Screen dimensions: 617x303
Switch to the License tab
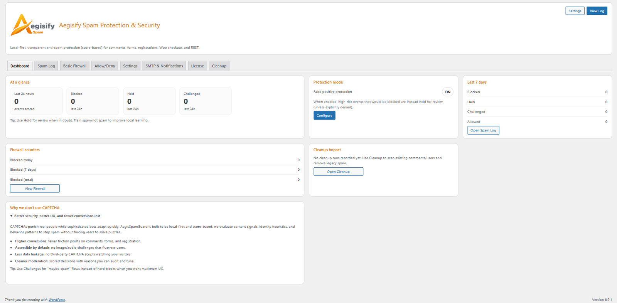click(197, 66)
